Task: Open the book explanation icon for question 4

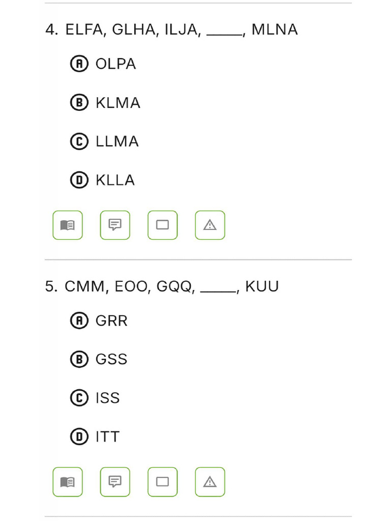Action: pos(68,225)
